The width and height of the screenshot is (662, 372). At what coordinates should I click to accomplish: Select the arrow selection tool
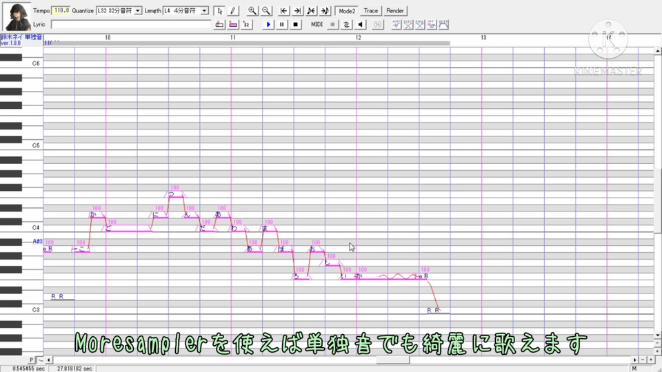pos(219,10)
